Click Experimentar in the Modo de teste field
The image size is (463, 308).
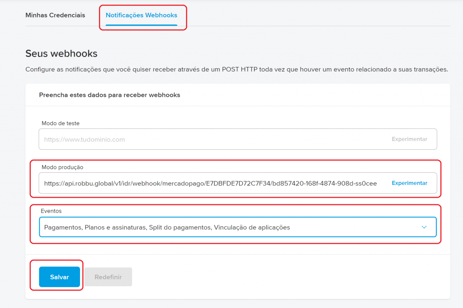[x=409, y=139]
